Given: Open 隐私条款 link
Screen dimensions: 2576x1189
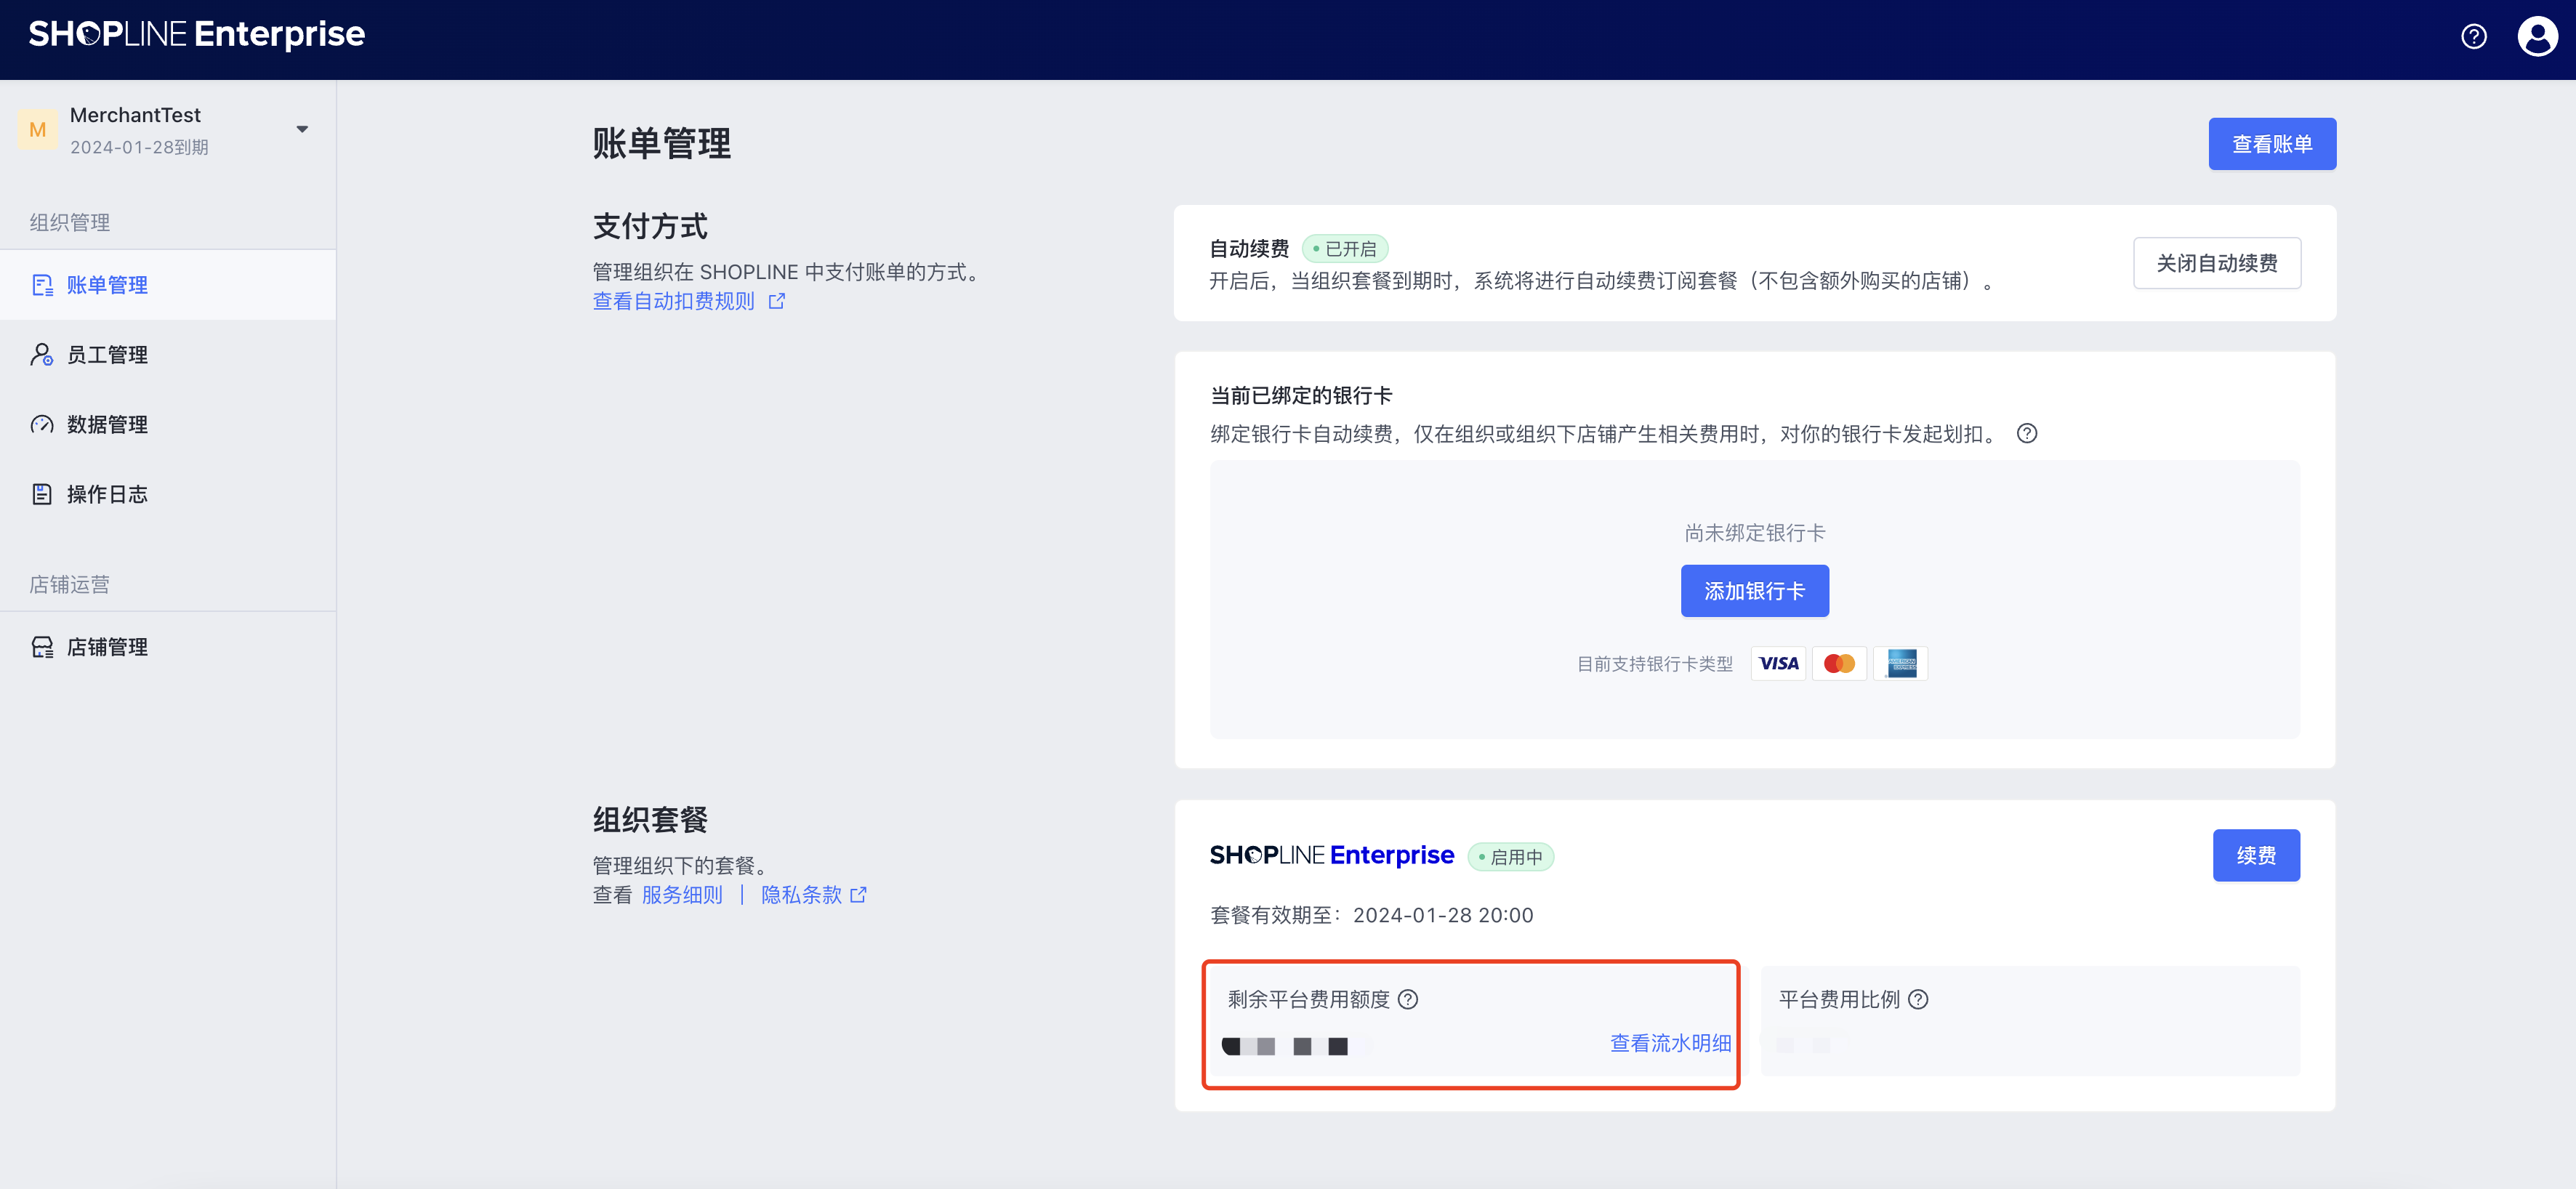Looking at the screenshot, I should click(x=801, y=895).
